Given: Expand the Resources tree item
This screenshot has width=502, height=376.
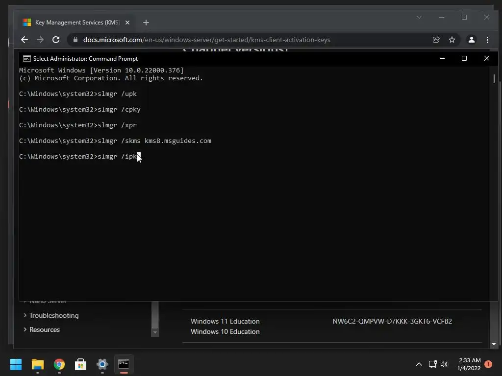Looking at the screenshot, I should [25, 329].
